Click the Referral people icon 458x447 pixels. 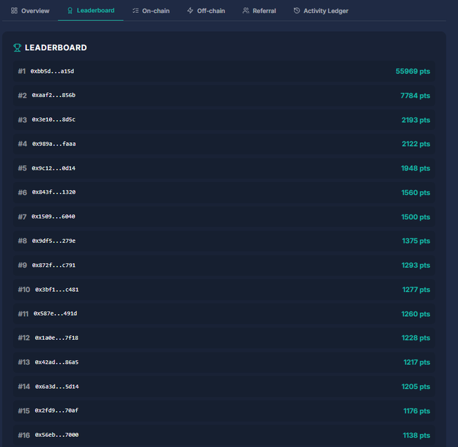pos(246,11)
